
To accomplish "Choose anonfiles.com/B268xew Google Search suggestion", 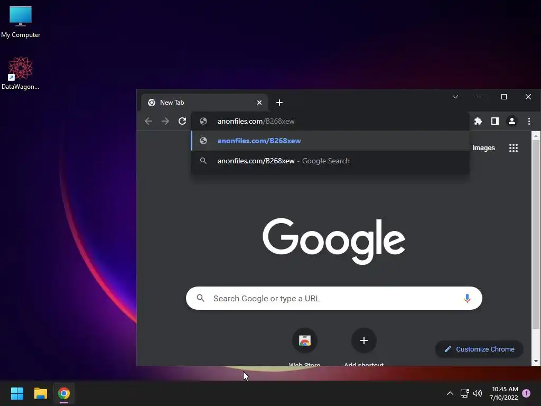I will tap(330, 161).
